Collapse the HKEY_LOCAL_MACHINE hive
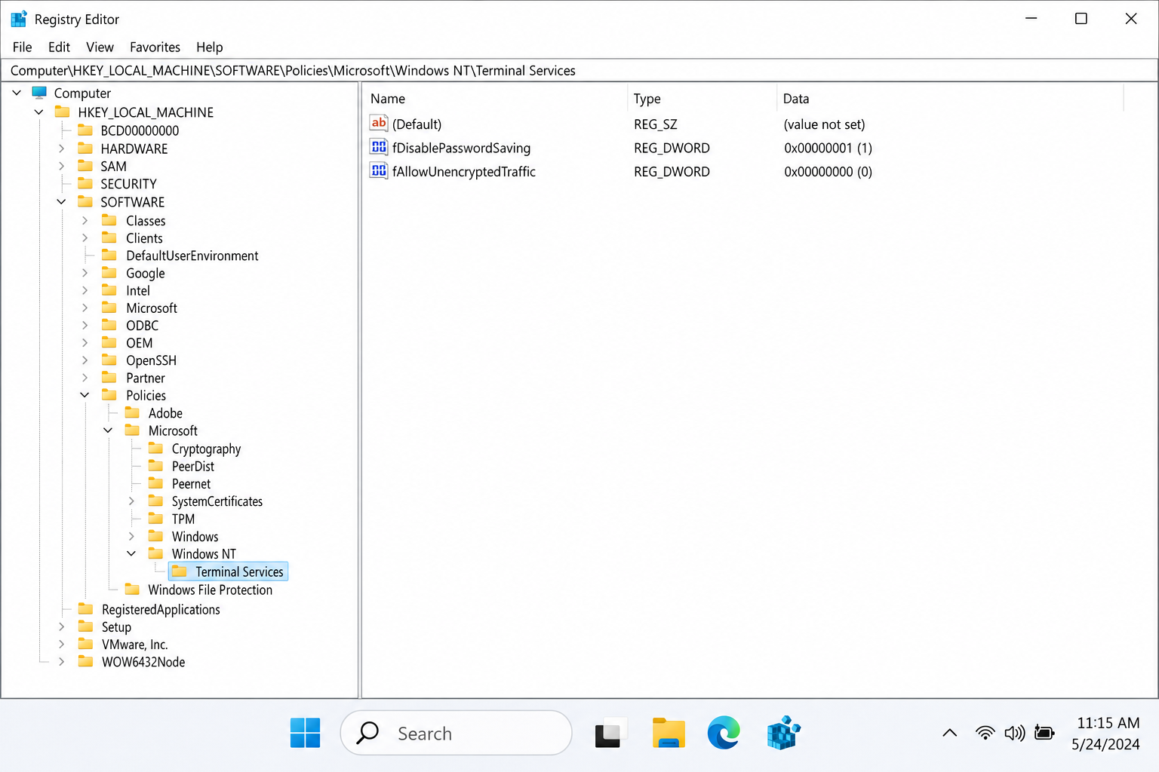Screen dimensions: 1159x772 pos(38,112)
